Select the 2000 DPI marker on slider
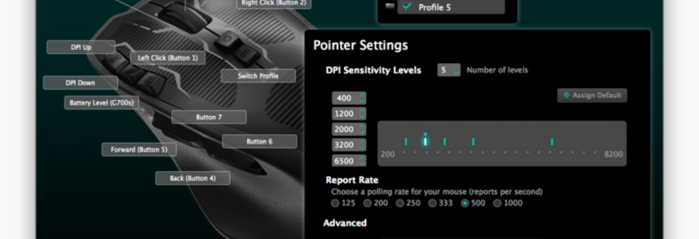This screenshot has height=239, width=699. point(445,142)
